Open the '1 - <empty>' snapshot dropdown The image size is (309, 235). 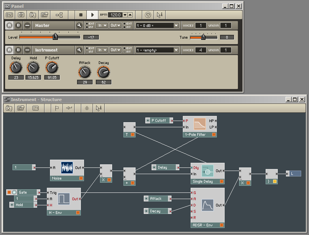[x=157, y=50]
